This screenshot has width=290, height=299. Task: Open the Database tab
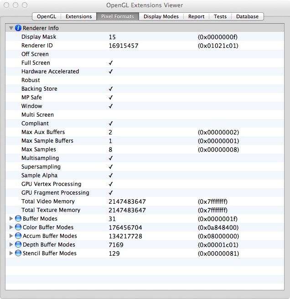click(247, 16)
